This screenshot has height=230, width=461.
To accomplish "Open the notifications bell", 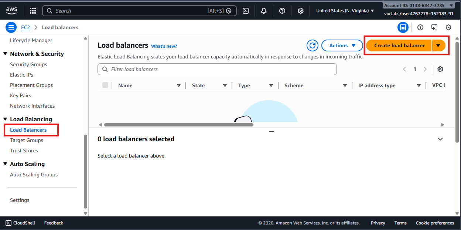I will tap(264, 11).
